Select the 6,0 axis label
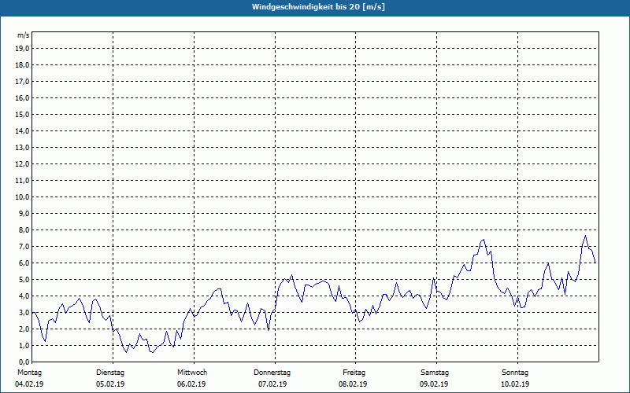The width and height of the screenshot is (630, 393). tap(24, 263)
